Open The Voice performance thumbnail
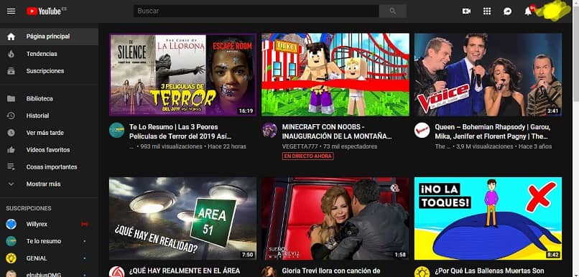579x277 pixels. [x=488, y=75]
